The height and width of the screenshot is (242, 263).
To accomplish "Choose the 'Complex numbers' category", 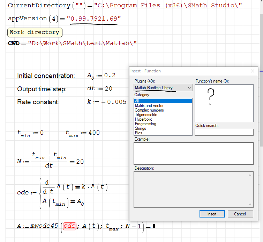I will pyautogui.click(x=149, y=110).
